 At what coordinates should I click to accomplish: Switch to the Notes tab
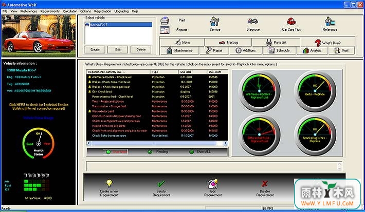point(182,42)
